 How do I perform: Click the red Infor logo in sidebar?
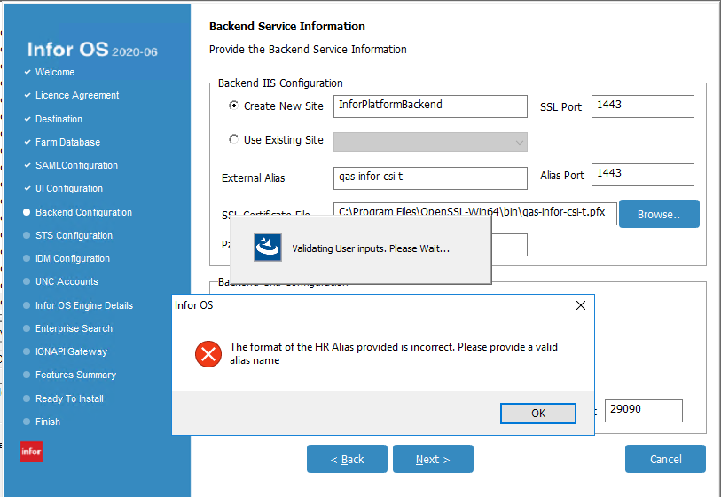(x=31, y=452)
